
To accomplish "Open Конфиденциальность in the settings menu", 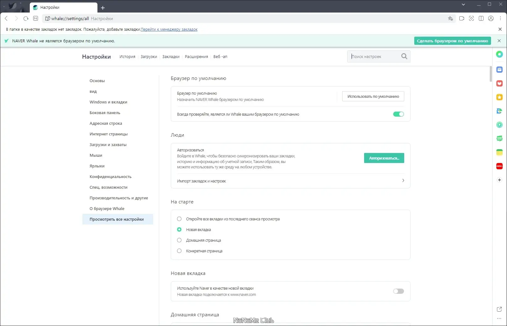I will (x=110, y=176).
